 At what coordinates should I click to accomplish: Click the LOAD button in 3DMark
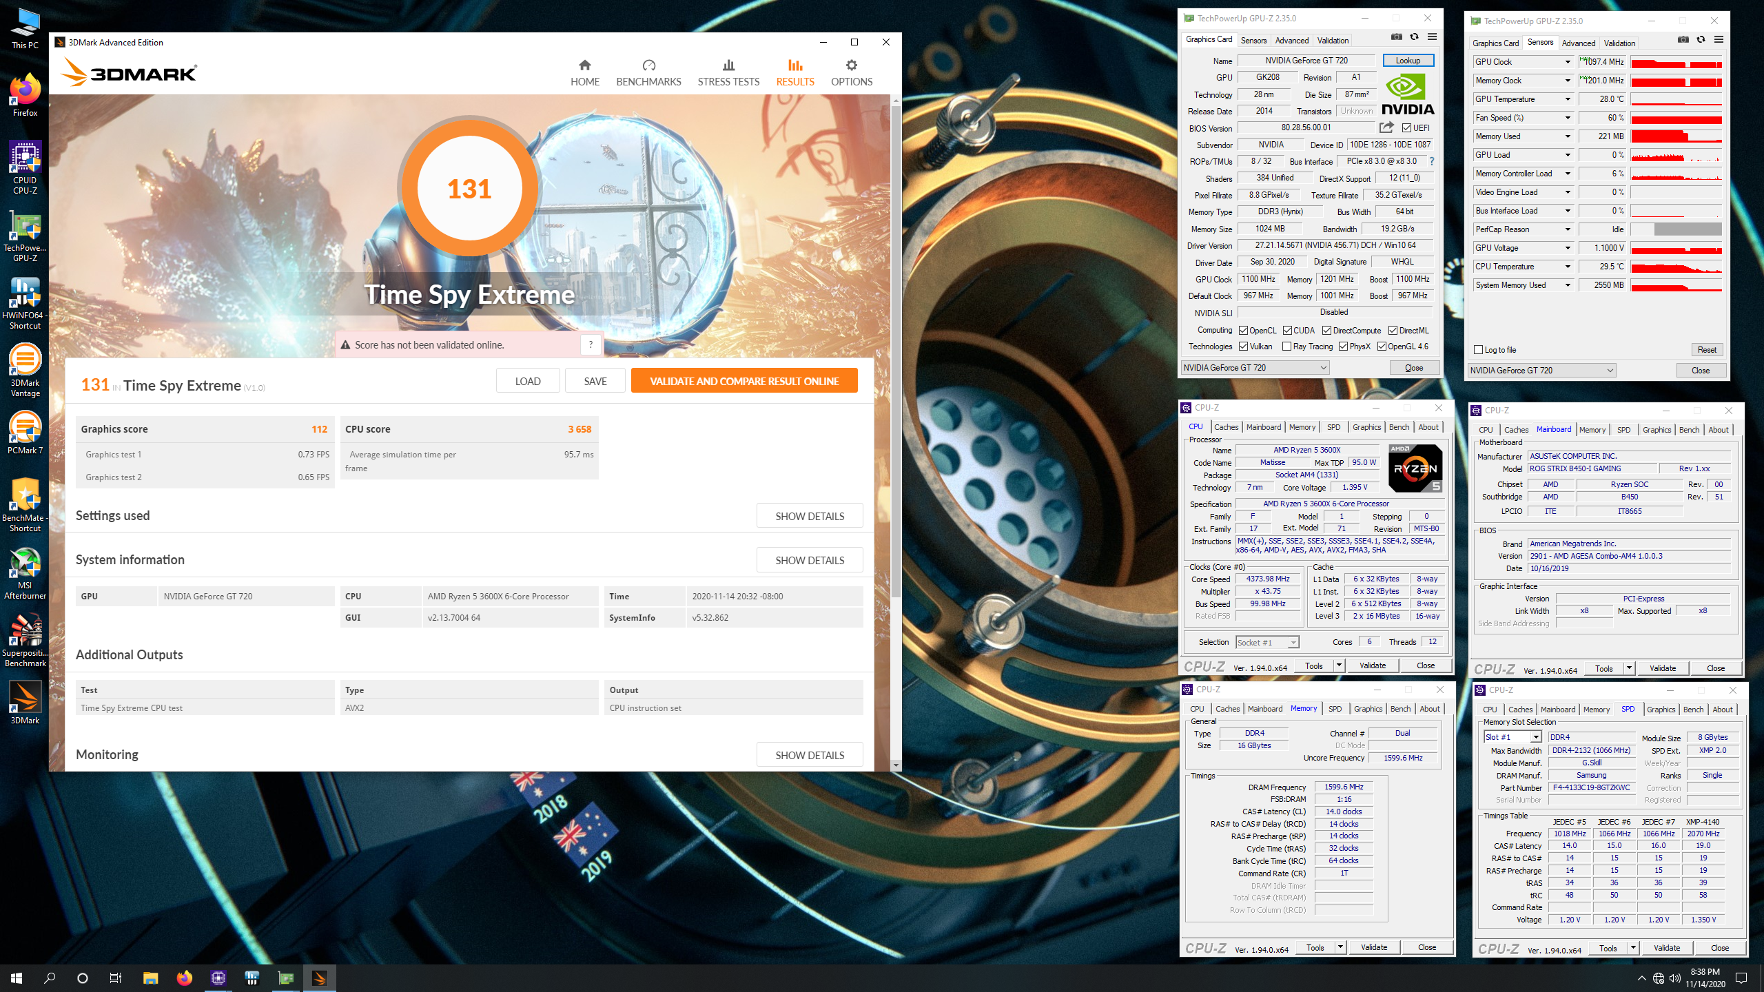click(x=528, y=381)
